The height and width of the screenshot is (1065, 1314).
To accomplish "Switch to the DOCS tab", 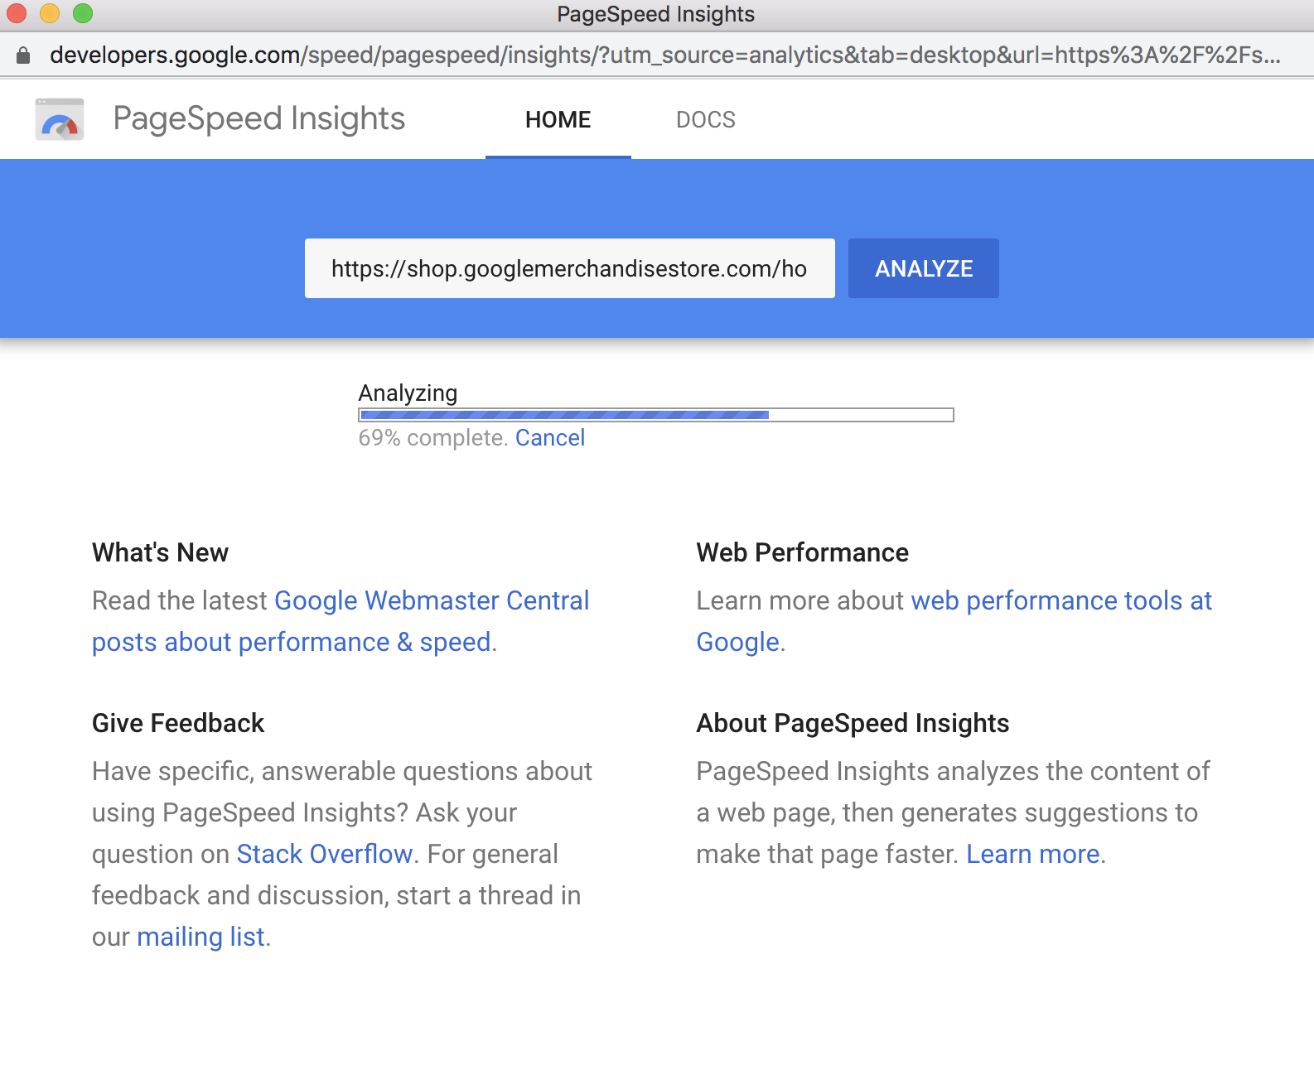I will 706,120.
